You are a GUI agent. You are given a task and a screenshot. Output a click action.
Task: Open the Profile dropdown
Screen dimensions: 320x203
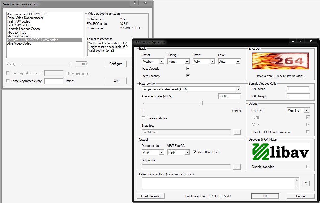tap(204, 61)
